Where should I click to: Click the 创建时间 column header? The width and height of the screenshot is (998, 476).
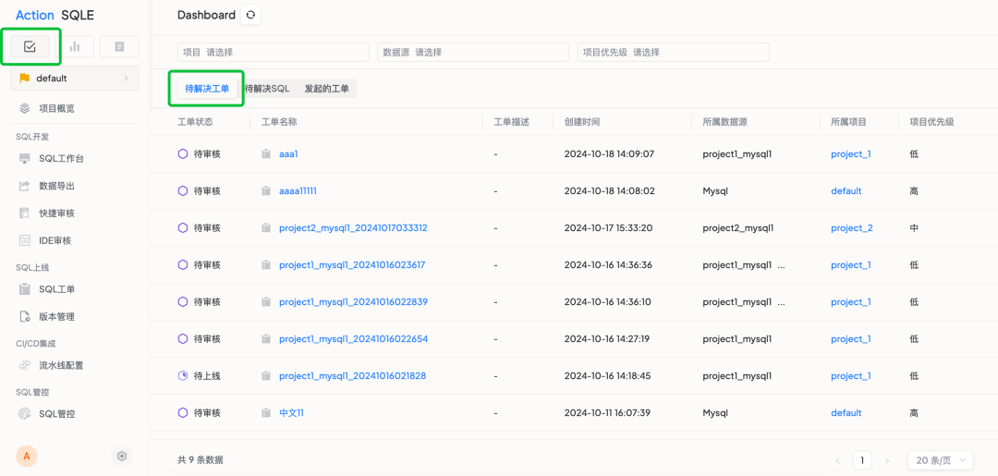click(582, 122)
